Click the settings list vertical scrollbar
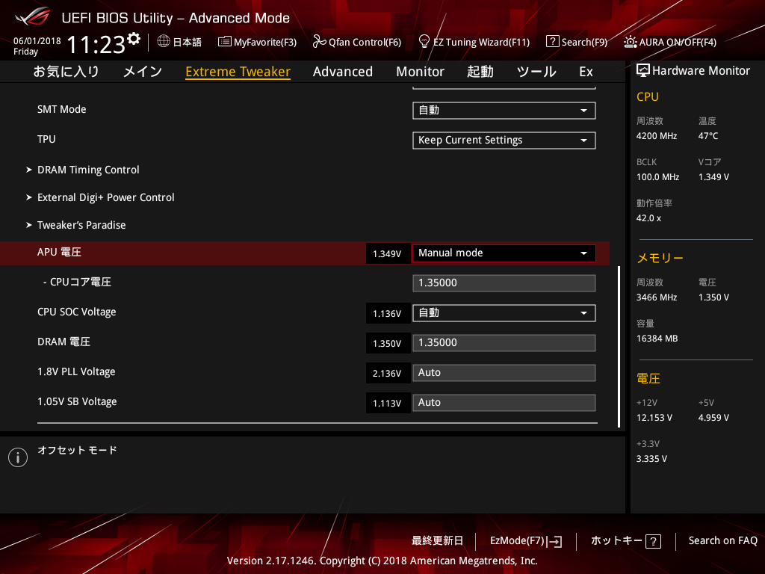Image resolution: width=765 pixels, height=574 pixels. [x=619, y=347]
